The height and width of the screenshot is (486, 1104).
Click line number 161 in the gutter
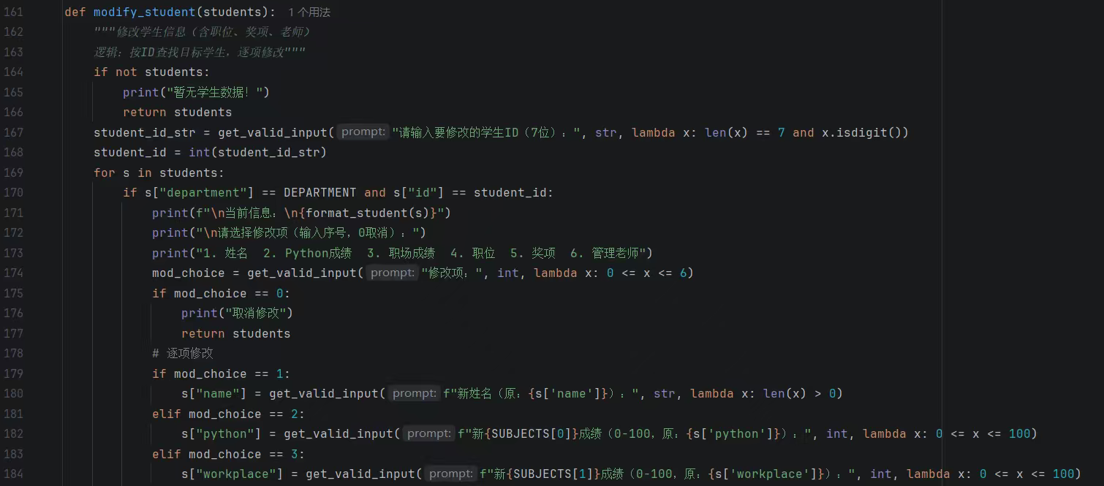[13, 12]
